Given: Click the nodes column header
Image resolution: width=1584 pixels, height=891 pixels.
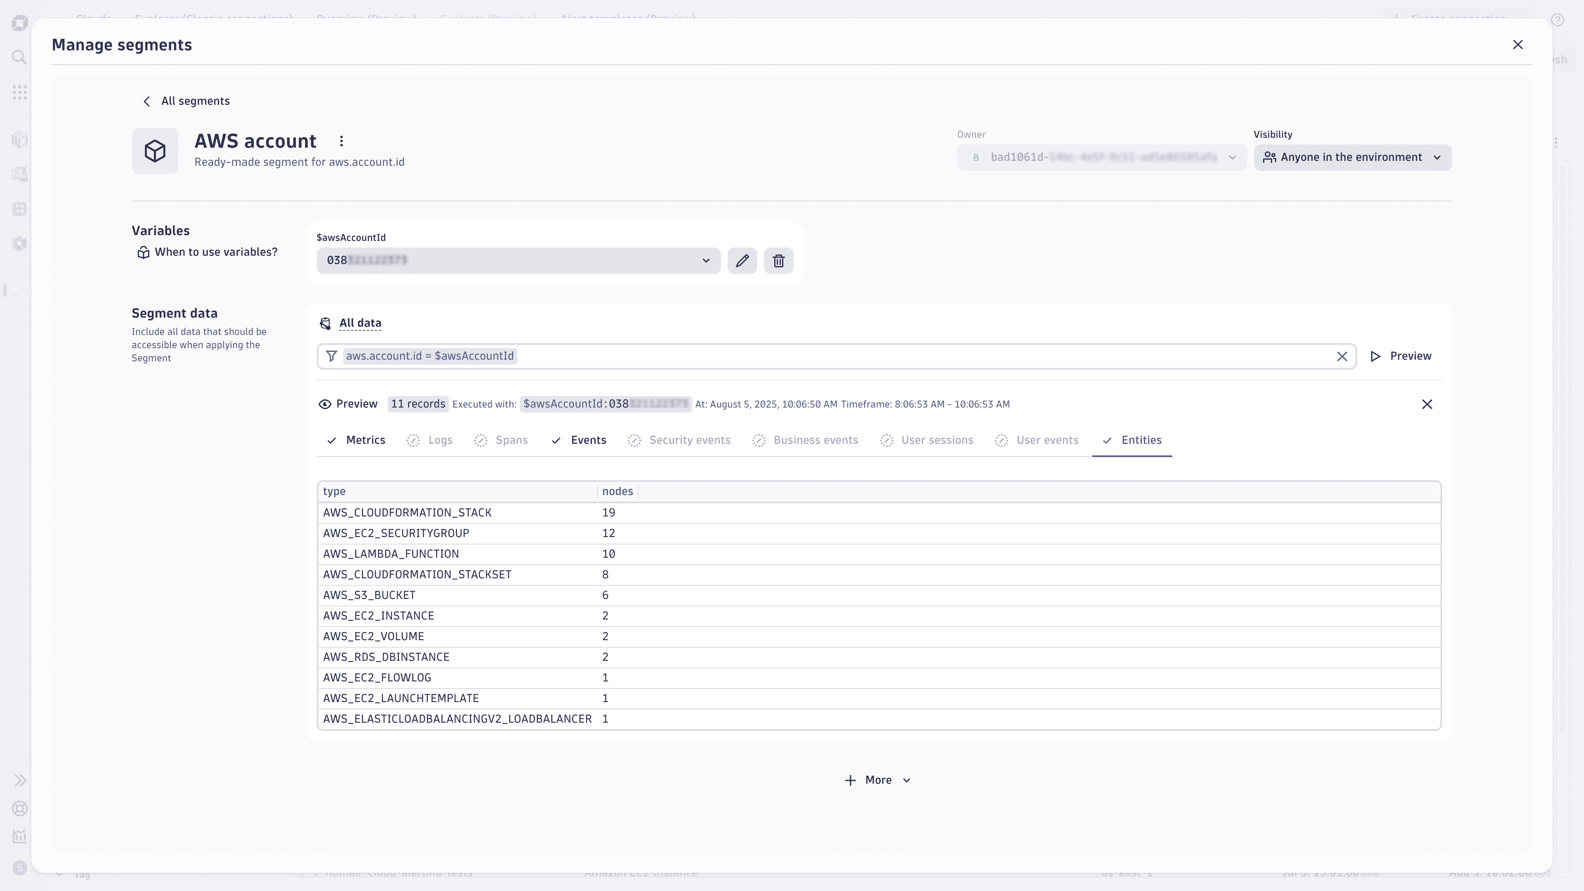Looking at the screenshot, I should tap(618, 491).
